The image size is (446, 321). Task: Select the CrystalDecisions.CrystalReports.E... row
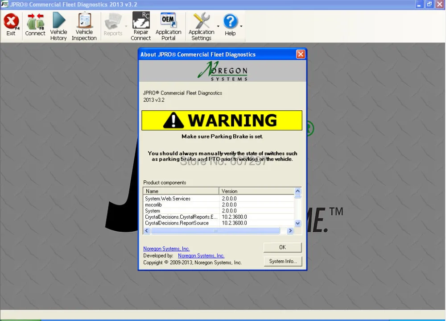pos(219,217)
